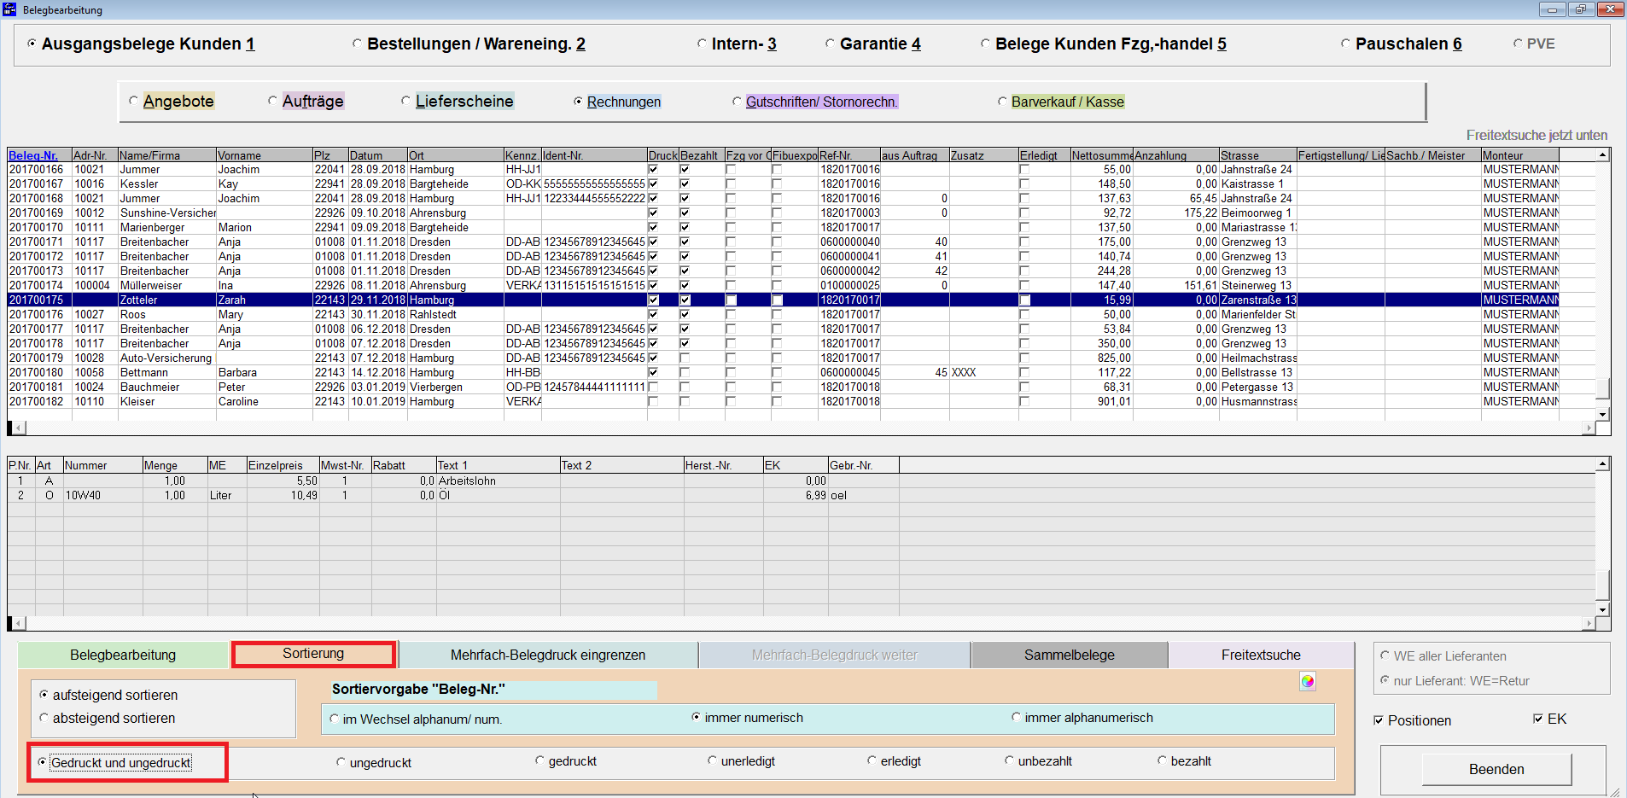Screen dimensions: 1627x798
Task: Toggle Bezahlt checkbox for row 201700180
Action: pos(685,372)
